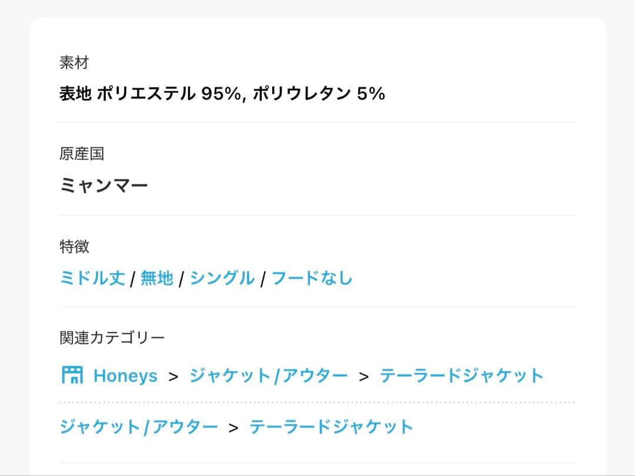This screenshot has height=476, width=635.
Task: Select the 無地 feature tag
Action: [157, 278]
